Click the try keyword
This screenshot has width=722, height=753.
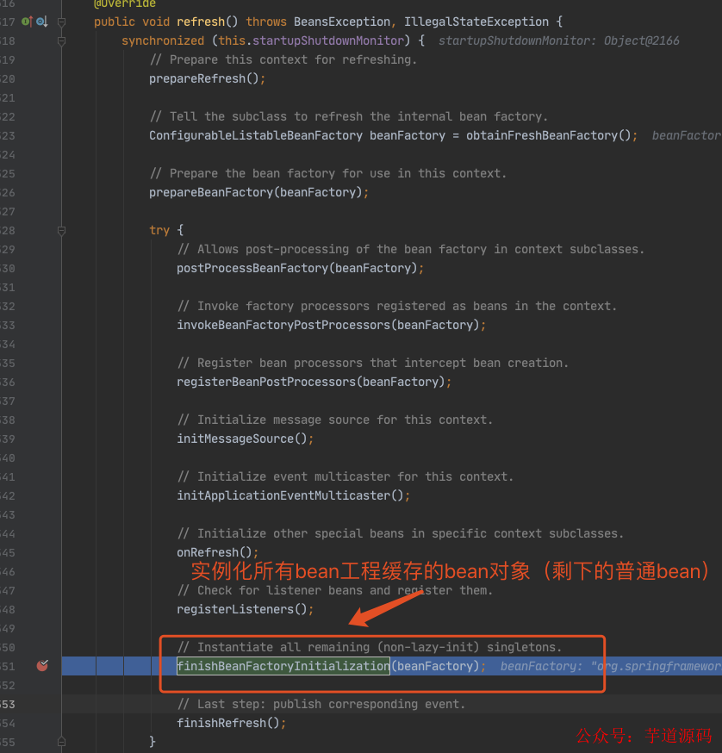(x=159, y=231)
